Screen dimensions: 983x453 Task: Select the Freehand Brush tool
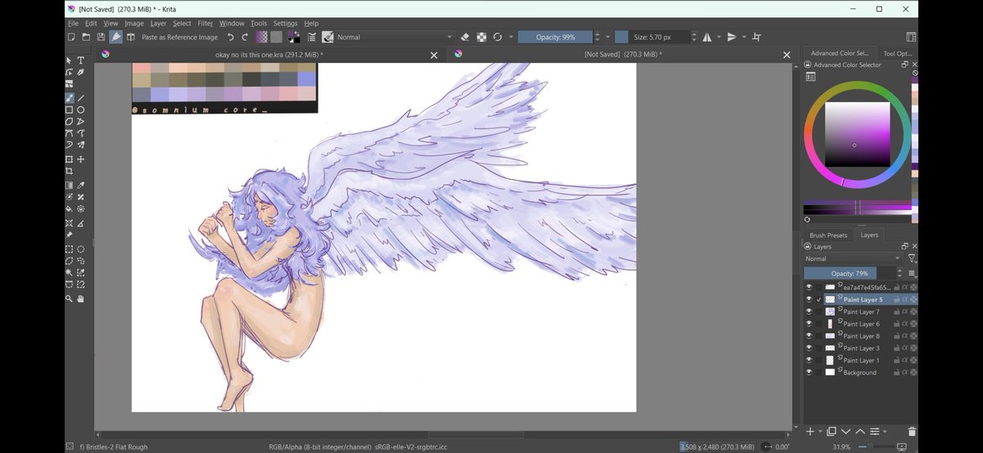(70, 98)
